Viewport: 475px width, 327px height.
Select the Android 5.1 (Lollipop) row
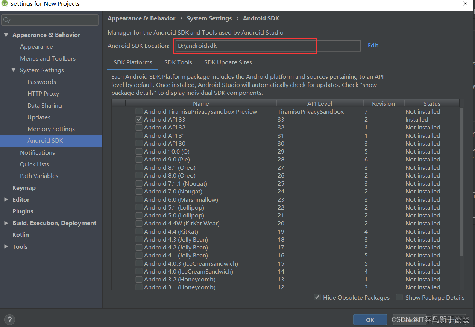point(285,207)
